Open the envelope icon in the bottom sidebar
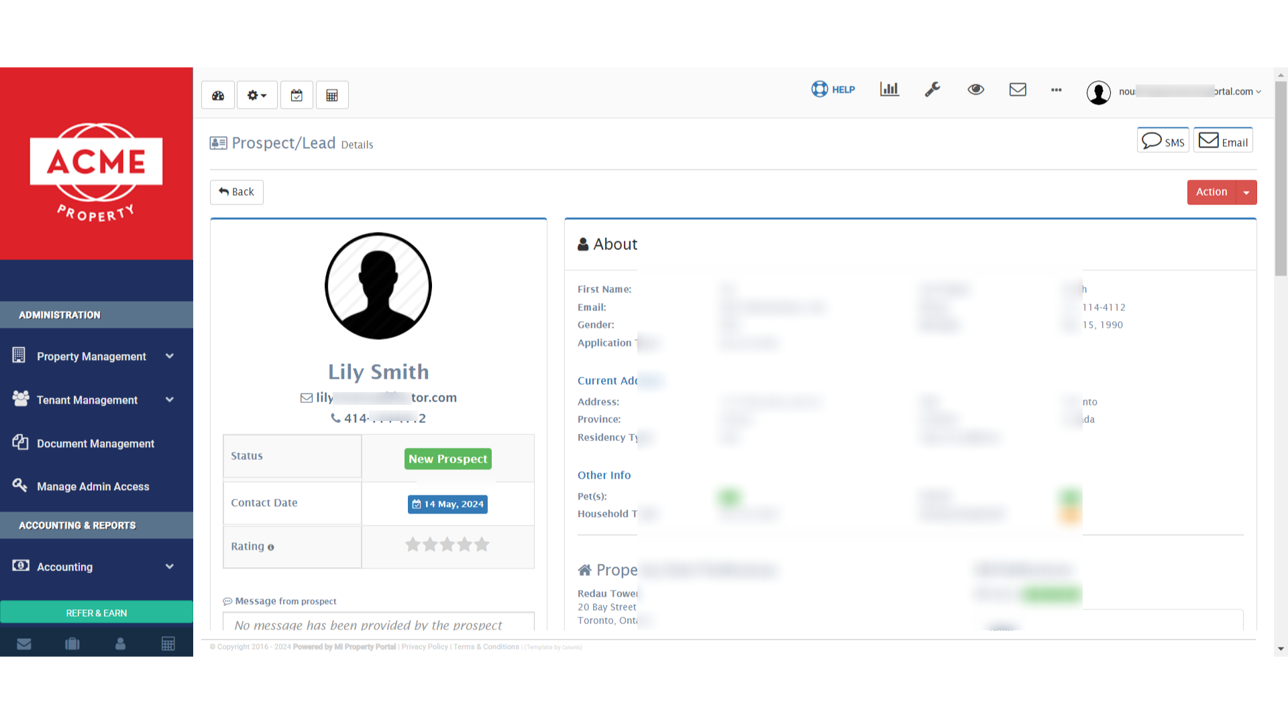 [x=24, y=644]
